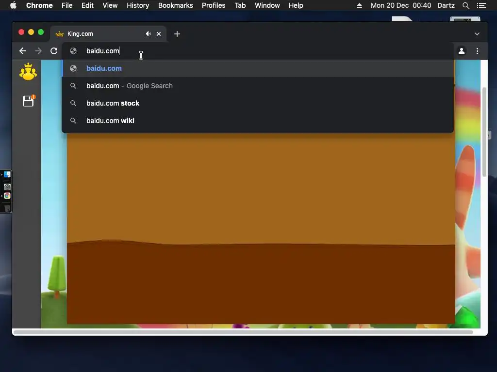The height and width of the screenshot is (372, 497).
Task: Mute the King.com tab audio
Action: 148,34
